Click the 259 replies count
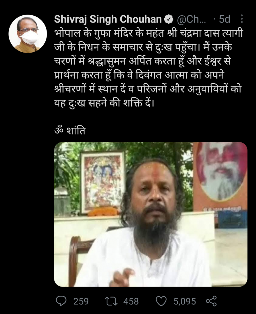This screenshot has height=314, width=256. point(81,301)
